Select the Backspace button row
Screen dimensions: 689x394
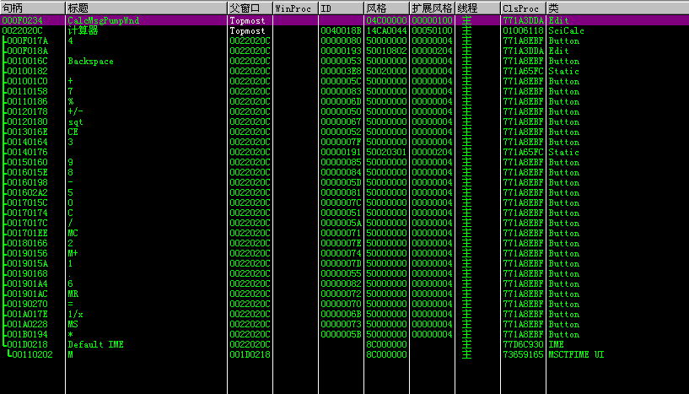(x=90, y=61)
